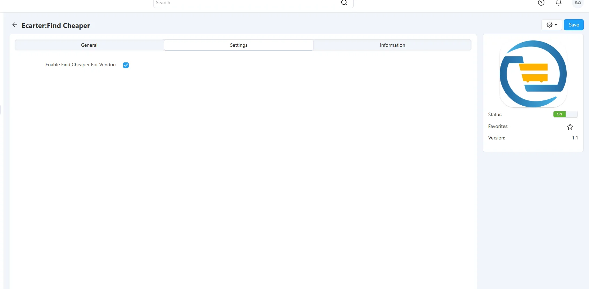Viewport: 589px width, 289px height.
Task: Open the help question mark icon
Action: click(541, 3)
